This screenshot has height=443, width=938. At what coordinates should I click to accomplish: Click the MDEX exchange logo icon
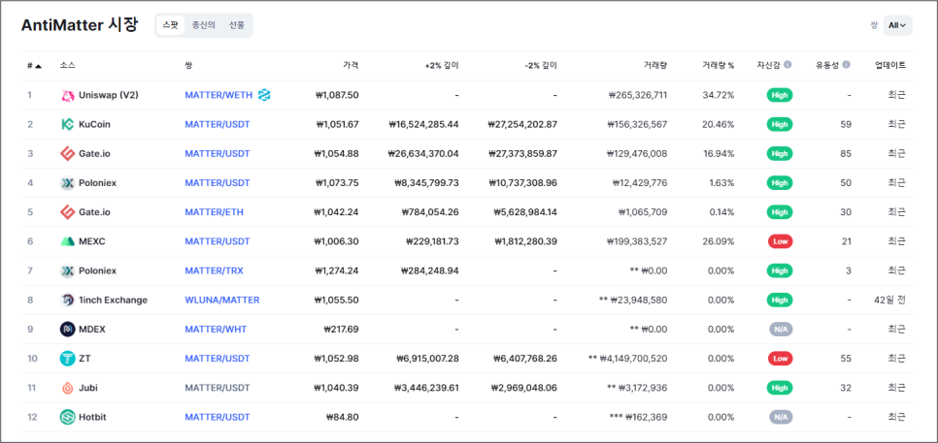tap(68, 330)
